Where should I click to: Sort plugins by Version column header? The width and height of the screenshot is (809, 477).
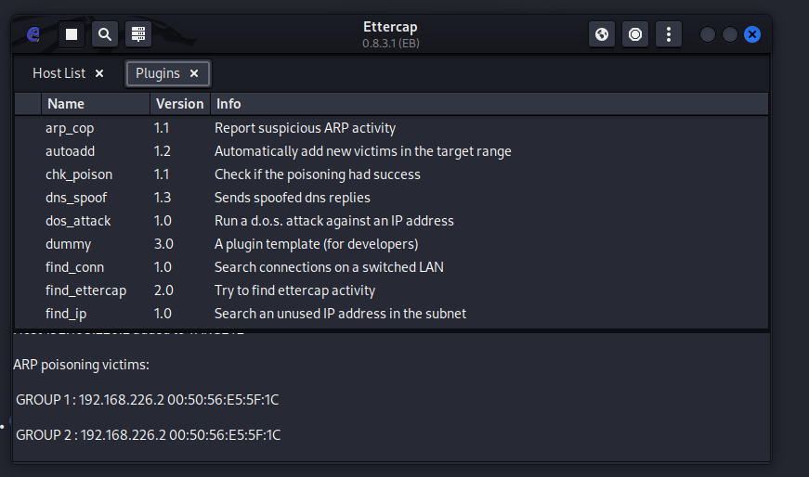click(179, 104)
